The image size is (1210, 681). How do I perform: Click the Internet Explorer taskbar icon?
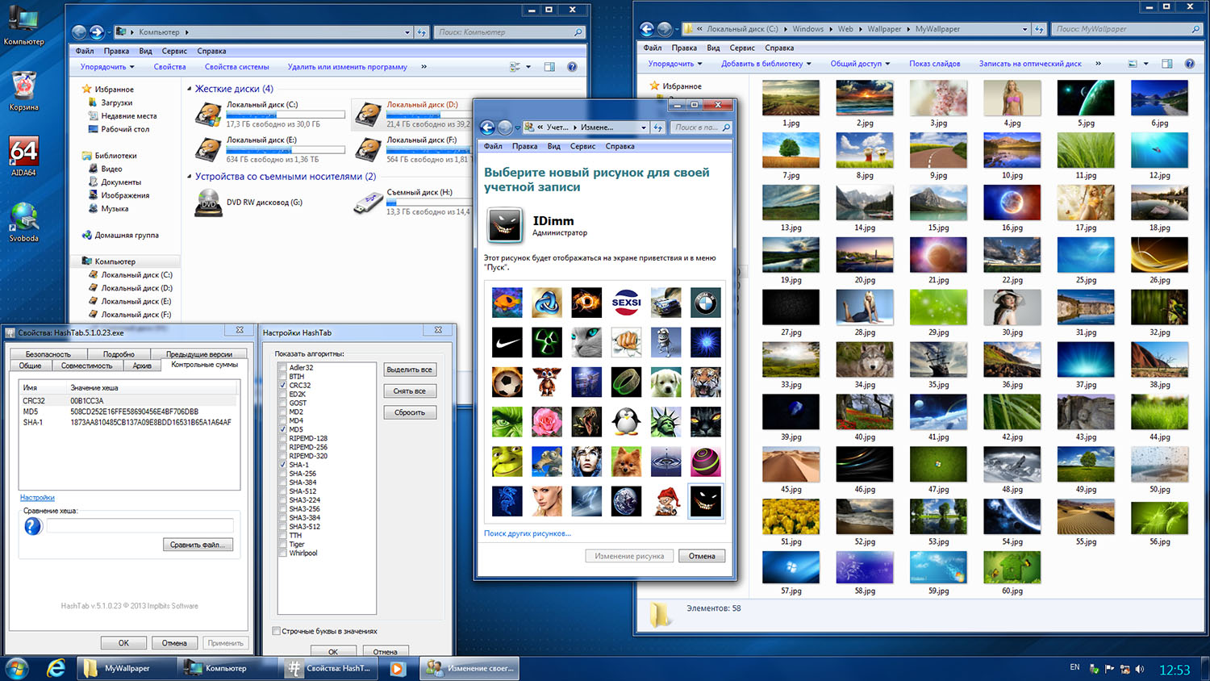pyautogui.click(x=56, y=668)
